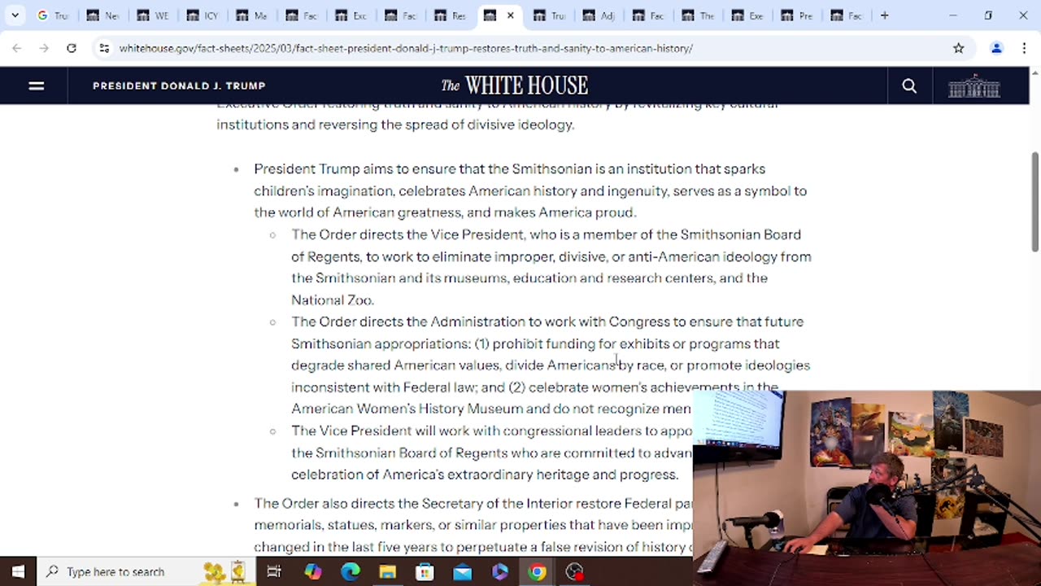
Task: Open File Explorer from the taskbar
Action: coord(388,571)
